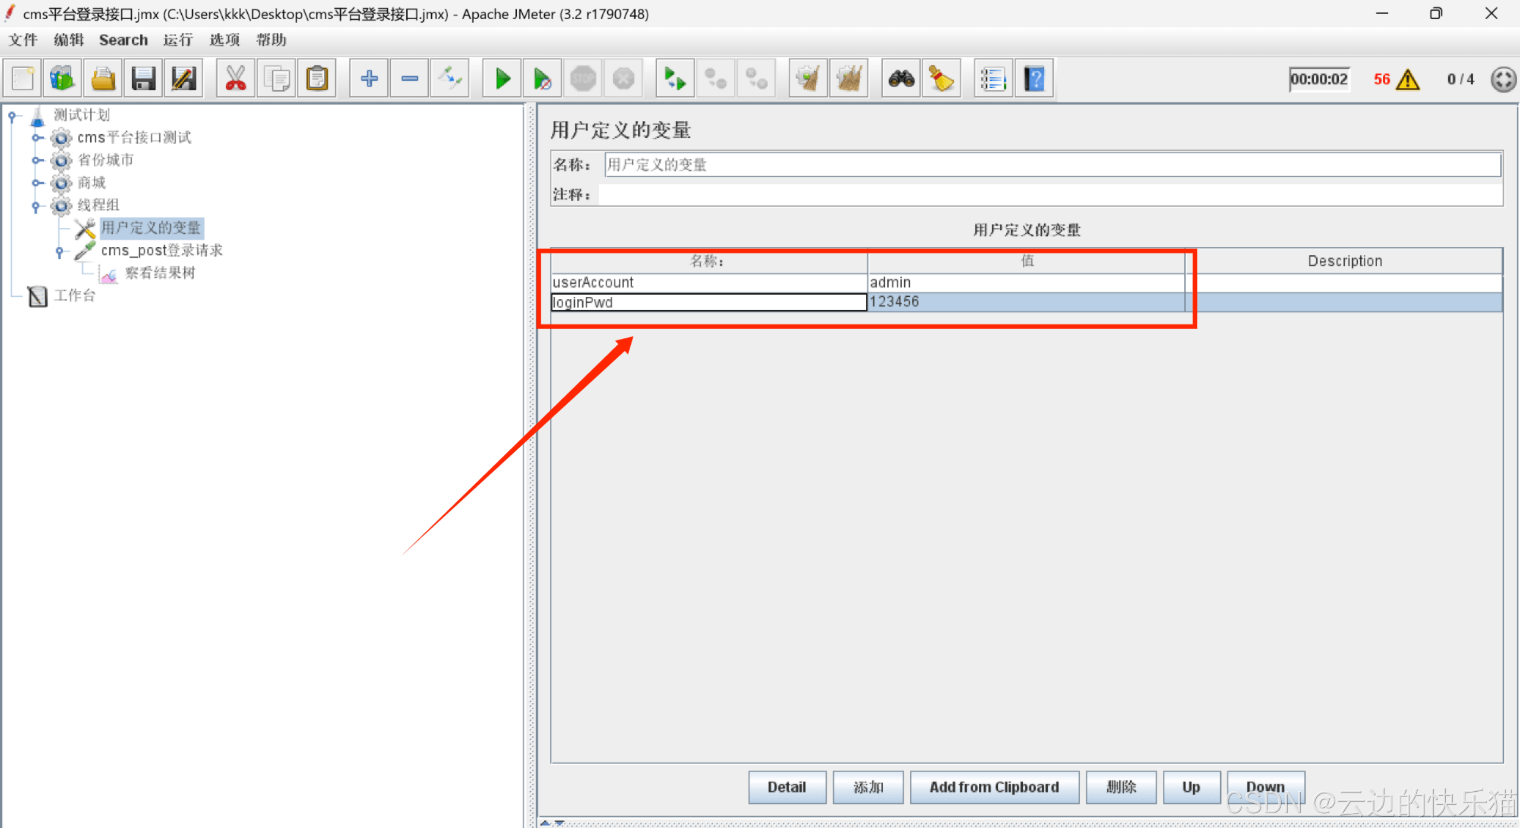Screen dimensions: 1520x828
Task: Click the Open folder icon in toolbar
Action: click(x=103, y=78)
